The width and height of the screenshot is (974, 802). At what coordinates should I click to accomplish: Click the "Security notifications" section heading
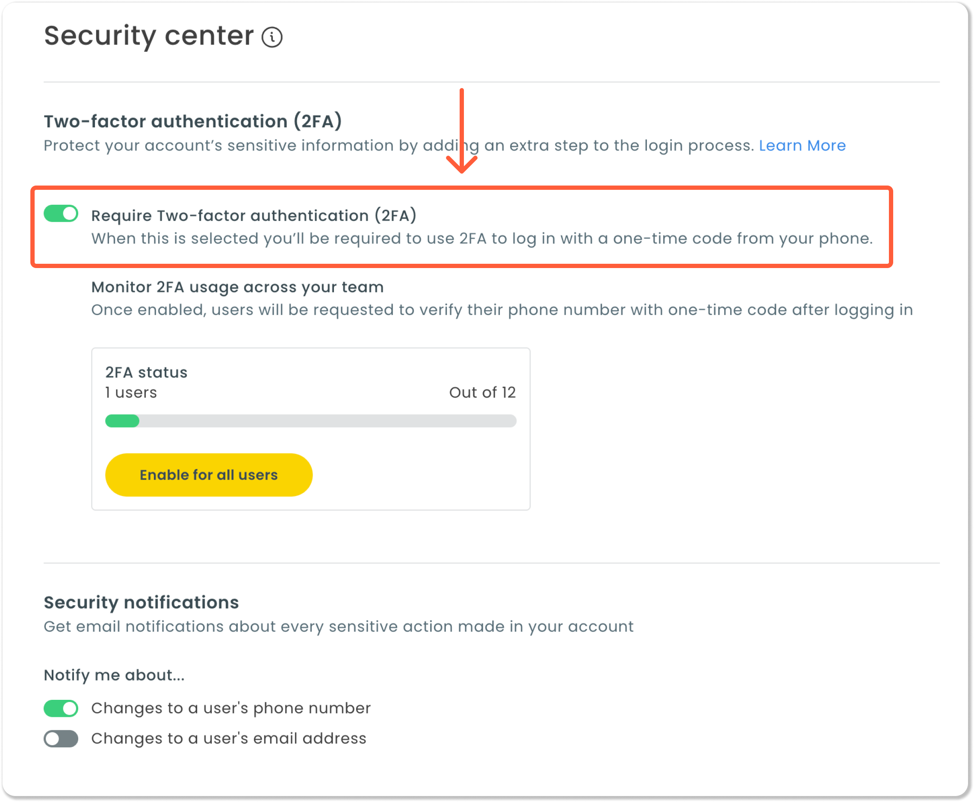click(141, 602)
